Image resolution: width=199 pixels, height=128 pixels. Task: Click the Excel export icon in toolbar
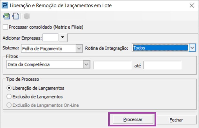pos(6,16)
